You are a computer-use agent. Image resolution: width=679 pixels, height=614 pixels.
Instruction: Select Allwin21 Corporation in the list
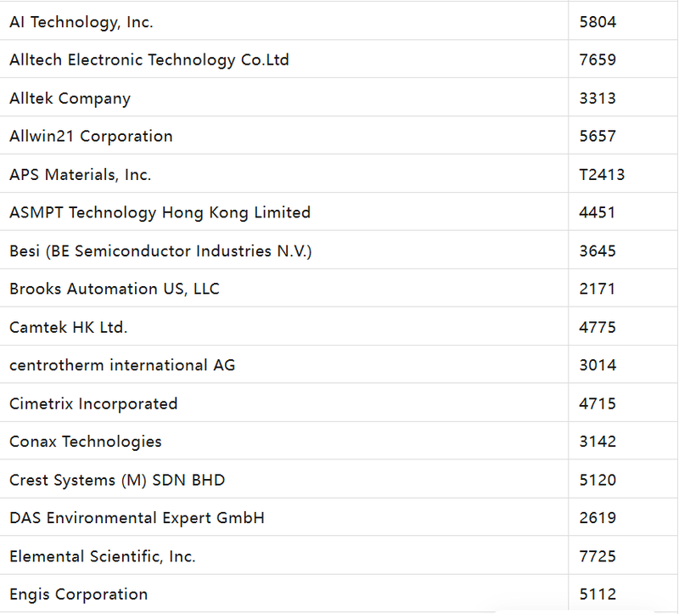click(91, 137)
